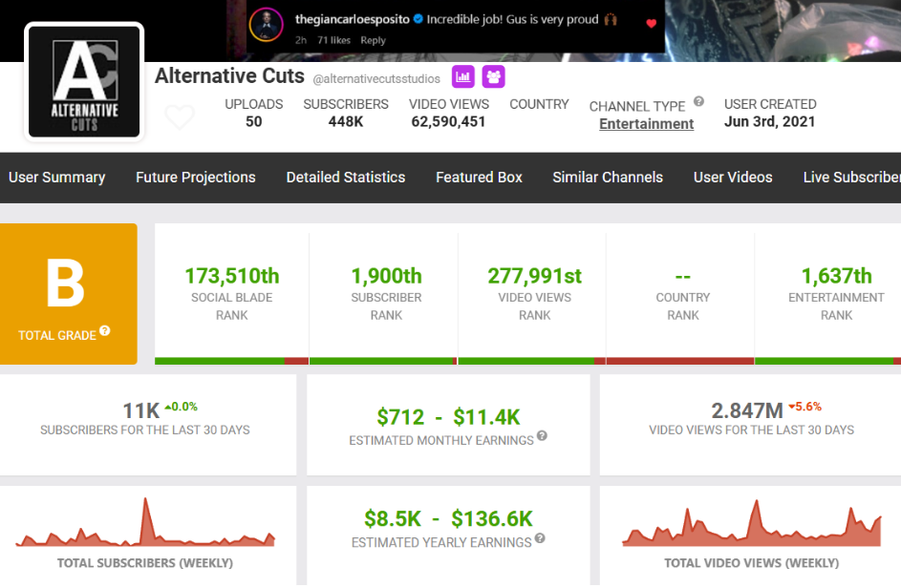
Task: Click the 62,590,451 video views count
Action: click(448, 122)
